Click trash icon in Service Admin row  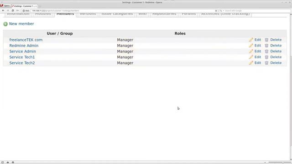[x=266, y=51]
